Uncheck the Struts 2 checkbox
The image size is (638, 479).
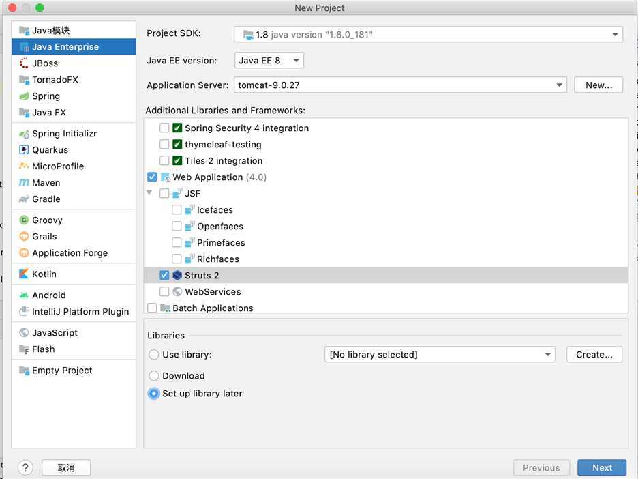pyautogui.click(x=164, y=276)
